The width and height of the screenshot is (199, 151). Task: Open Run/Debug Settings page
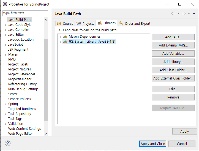pos(23,89)
